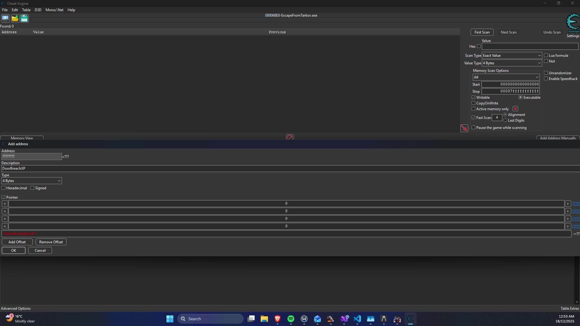
Task: Enable Speedhack checkbox
Action: pyautogui.click(x=546, y=79)
